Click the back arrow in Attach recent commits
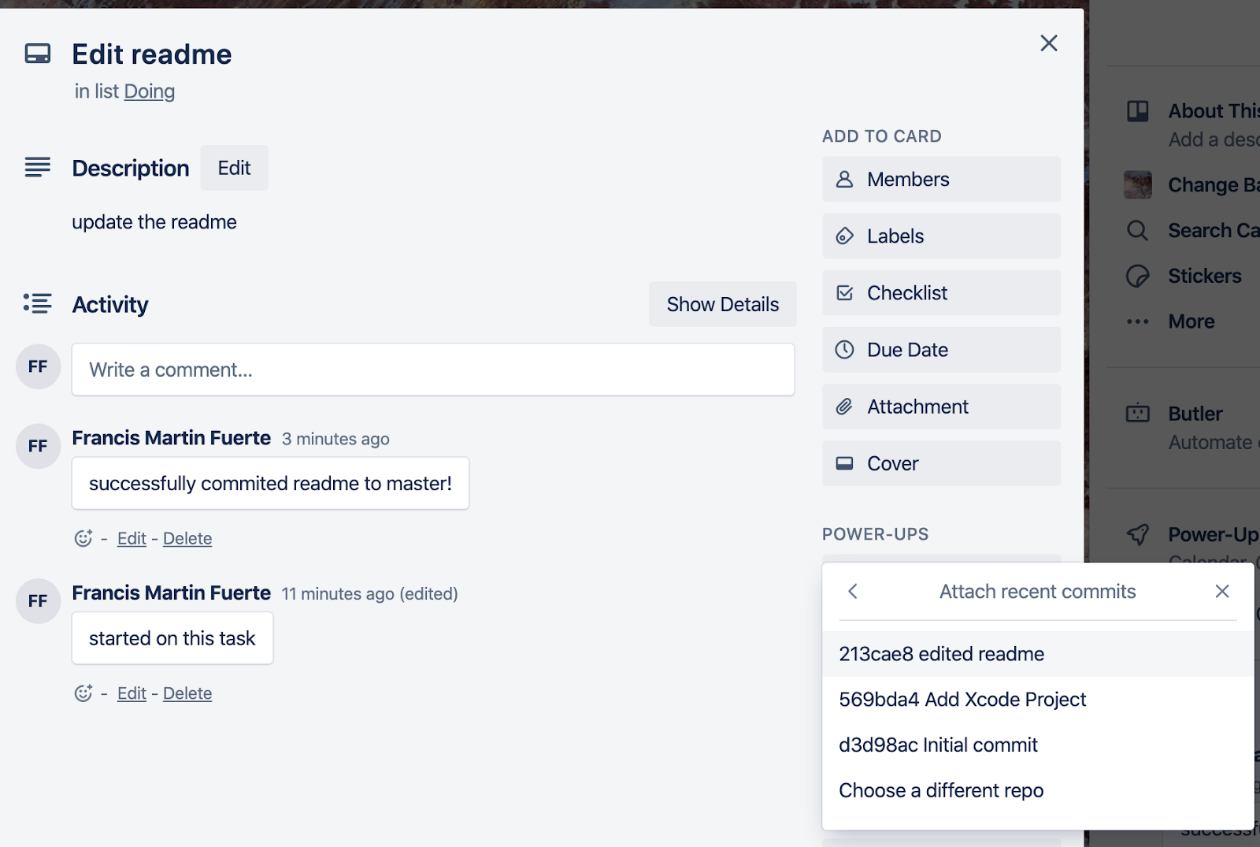This screenshot has height=847, width=1260. [853, 592]
